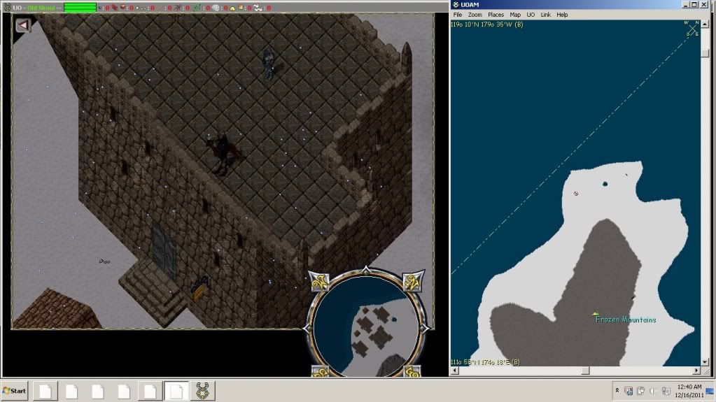Open the Map menu in UOAM
716x402 pixels.
(515, 15)
